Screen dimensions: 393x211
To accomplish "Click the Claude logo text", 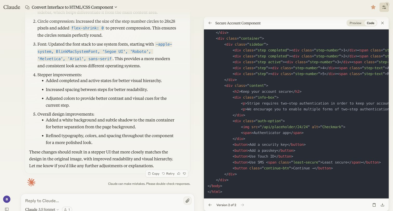I will click(12, 7).
